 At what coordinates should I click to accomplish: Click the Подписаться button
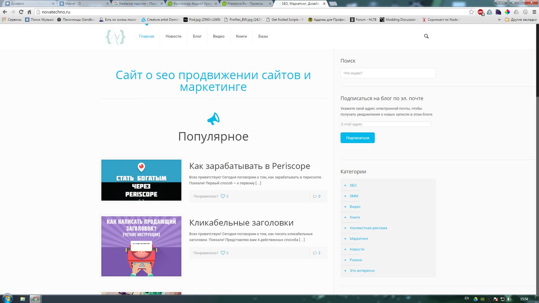(x=358, y=138)
